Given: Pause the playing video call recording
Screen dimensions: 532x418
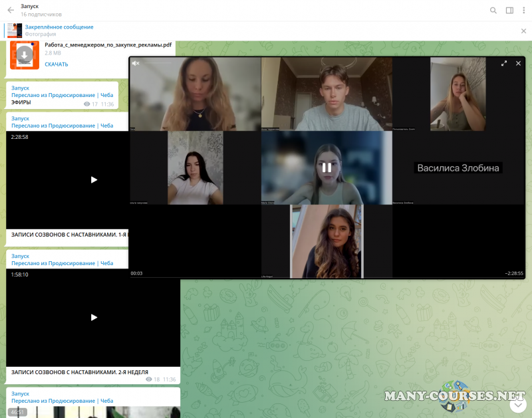Looking at the screenshot, I should pyautogui.click(x=327, y=167).
